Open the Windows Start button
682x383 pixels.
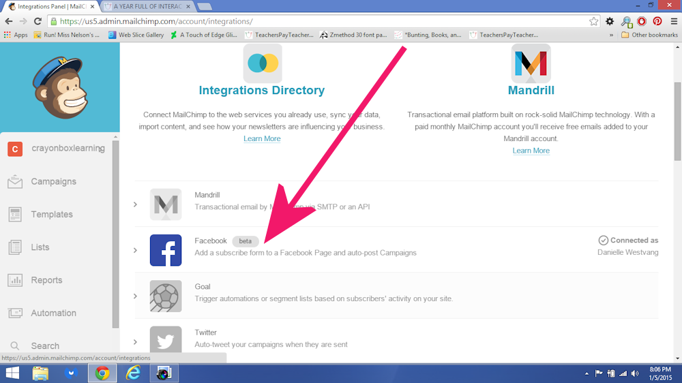(x=12, y=373)
